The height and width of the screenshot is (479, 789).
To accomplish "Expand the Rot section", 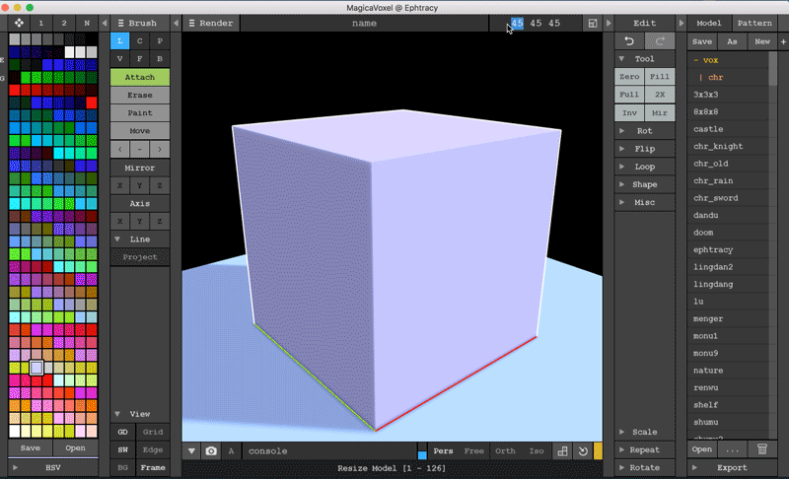I will pos(644,131).
